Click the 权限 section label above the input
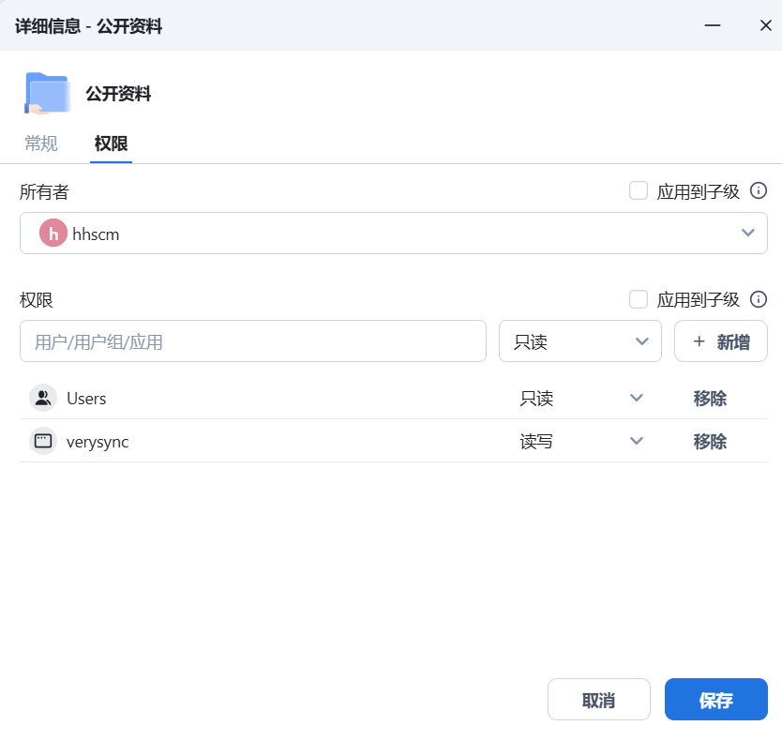This screenshot has width=782, height=741. point(36,300)
